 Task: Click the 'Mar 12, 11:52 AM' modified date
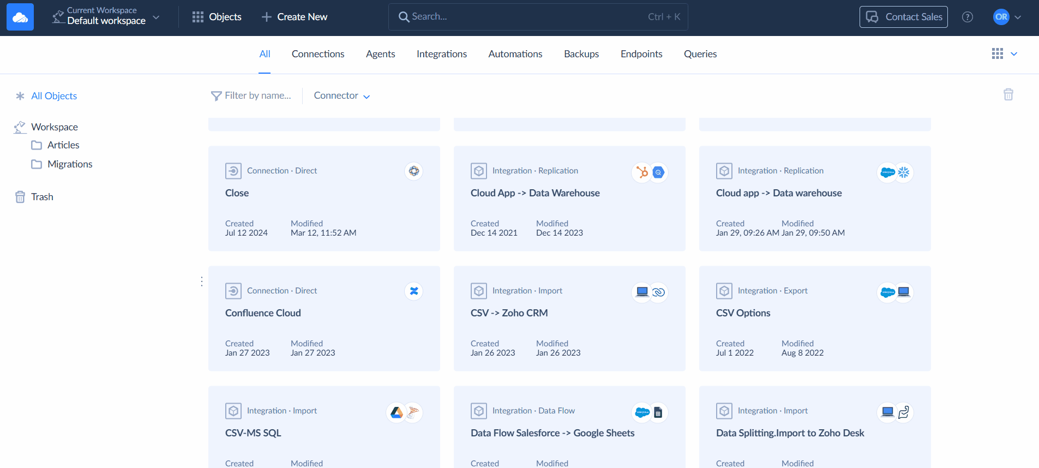tap(323, 233)
